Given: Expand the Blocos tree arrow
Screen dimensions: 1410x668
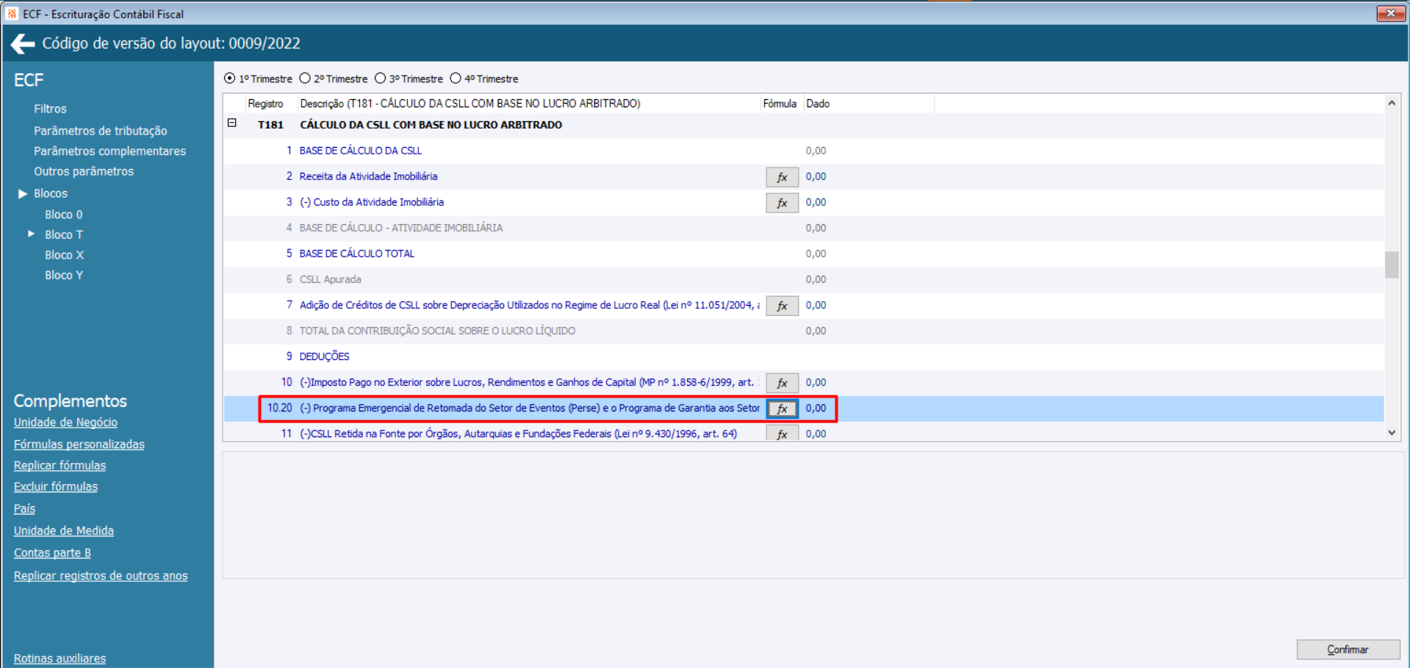Looking at the screenshot, I should 23,193.
